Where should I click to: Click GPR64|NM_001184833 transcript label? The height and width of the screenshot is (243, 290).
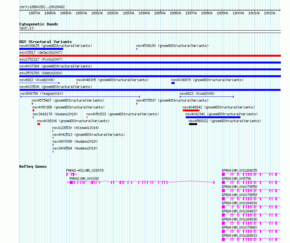[x=239, y=236]
